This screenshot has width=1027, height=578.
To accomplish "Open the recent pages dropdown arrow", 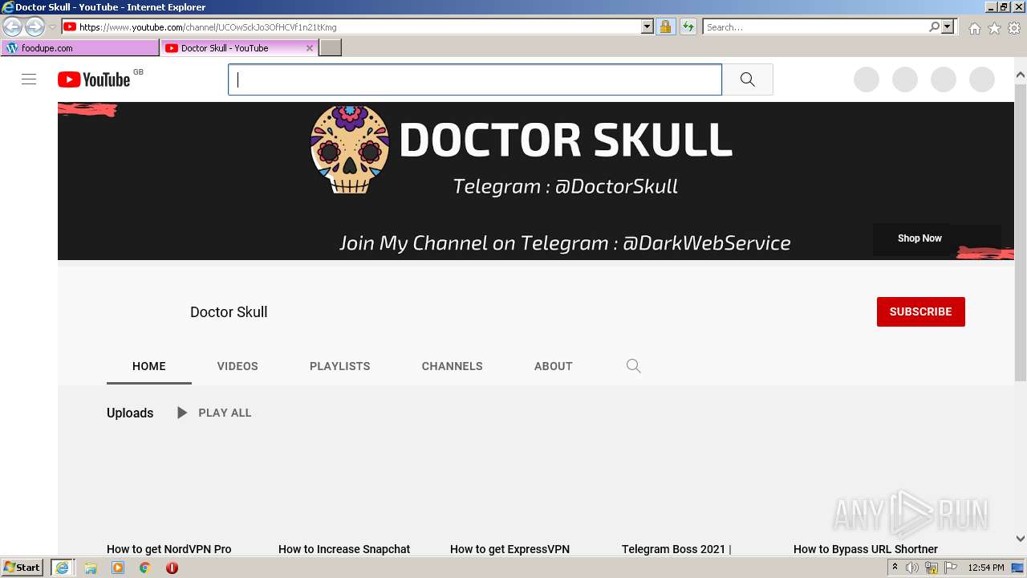I will 53,26.
